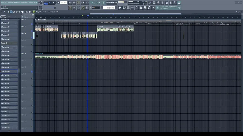Open the content library shopping cart icon
Image resolution: width=243 pixels, height=136 pixels.
[157, 8]
